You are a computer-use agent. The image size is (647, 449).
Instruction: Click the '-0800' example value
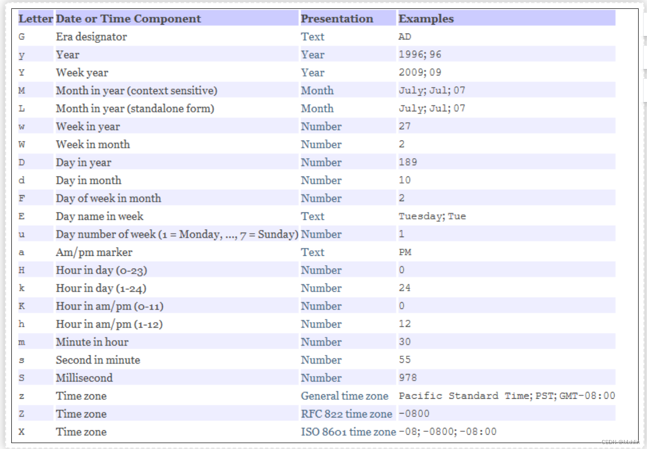[414, 414]
